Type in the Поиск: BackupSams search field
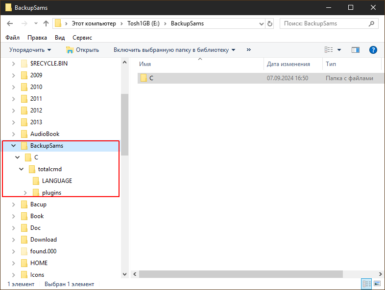The image size is (385, 290). pyautogui.click(x=323, y=23)
